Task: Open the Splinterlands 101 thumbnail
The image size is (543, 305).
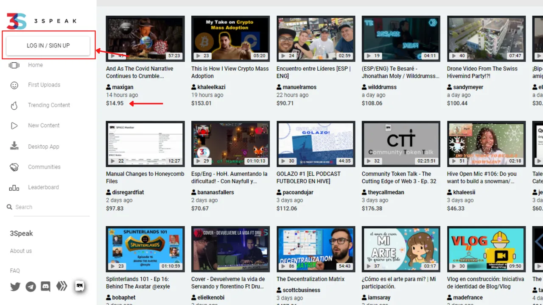Action: tap(145, 249)
